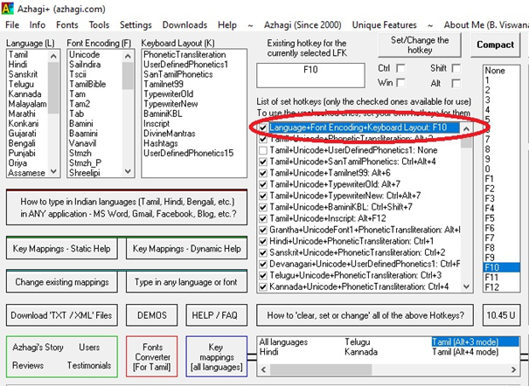529x386 pixels.
Task: Click the Azhagi+ app icon in title bar
Action: (7, 8)
